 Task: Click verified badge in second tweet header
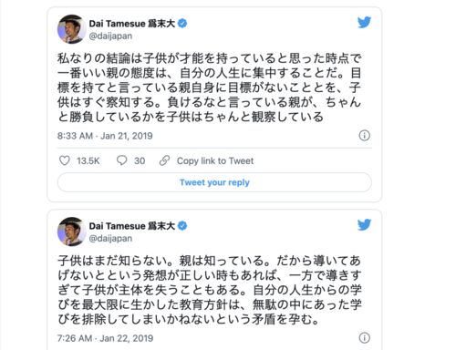[x=182, y=226]
